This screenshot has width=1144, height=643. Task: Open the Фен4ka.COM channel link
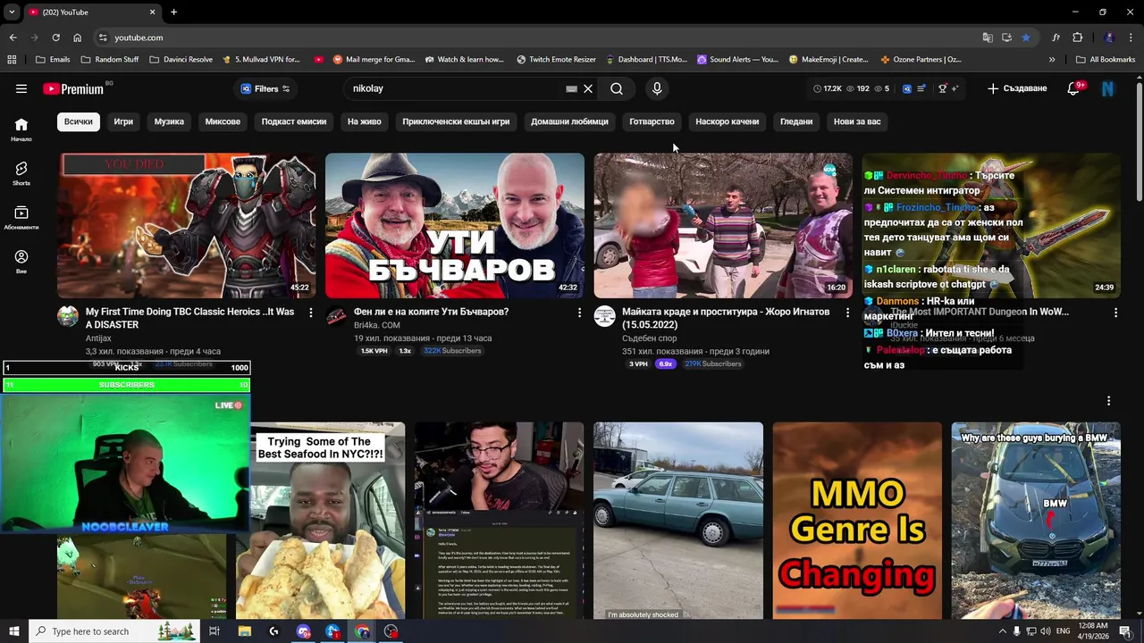pyautogui.click(x=377, y=325)
